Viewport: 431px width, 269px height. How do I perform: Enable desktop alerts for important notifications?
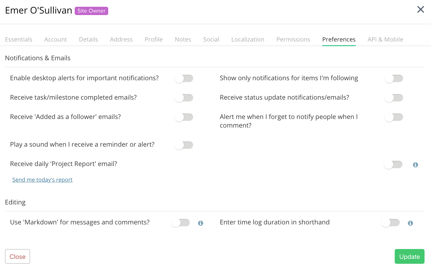point(184,78)
